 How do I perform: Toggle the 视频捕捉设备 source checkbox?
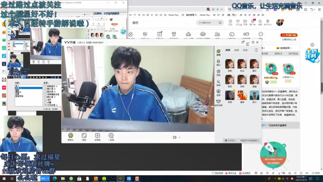click(46, 94)
